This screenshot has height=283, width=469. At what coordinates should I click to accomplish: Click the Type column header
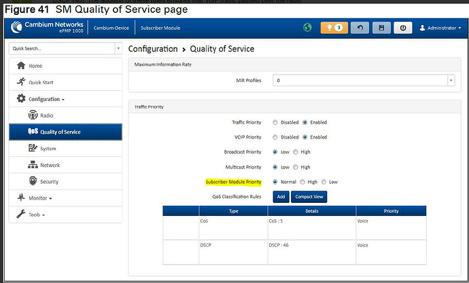click(233, 211)
